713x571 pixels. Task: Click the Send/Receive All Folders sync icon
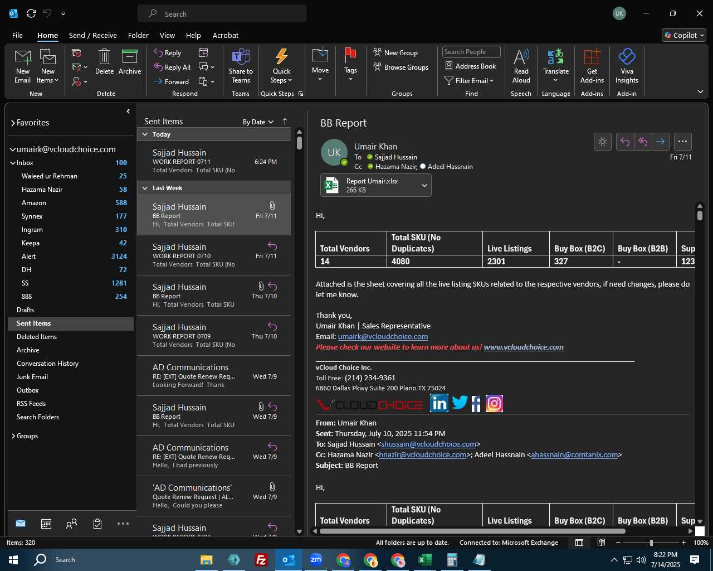pos(31,13)
